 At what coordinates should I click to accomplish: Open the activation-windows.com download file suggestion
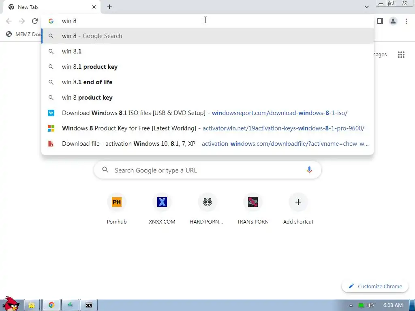pyautogui.click(x=207, y=144)
